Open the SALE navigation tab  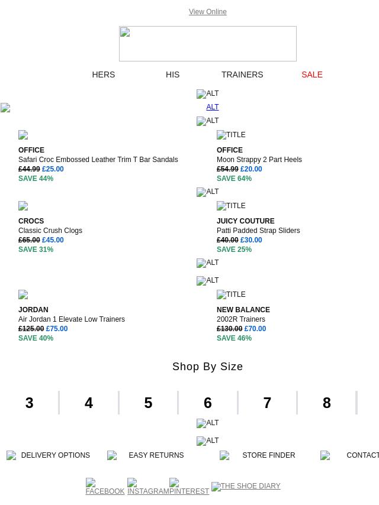[x=312, y=75]
